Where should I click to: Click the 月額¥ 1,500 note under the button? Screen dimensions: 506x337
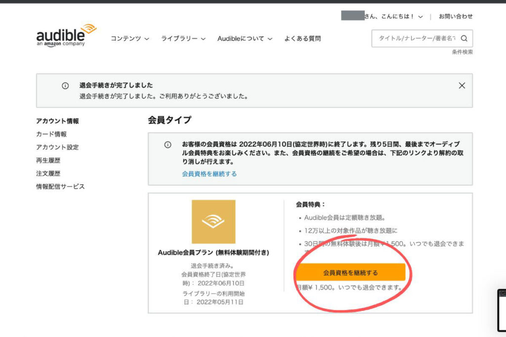coord(349,287)
